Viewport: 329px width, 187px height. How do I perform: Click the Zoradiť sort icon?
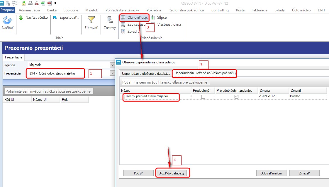123,31
